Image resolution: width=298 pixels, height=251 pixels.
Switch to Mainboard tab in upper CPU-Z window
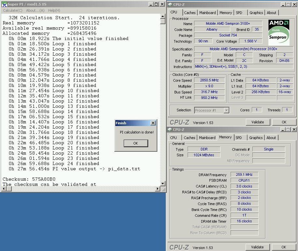pos(207,13)
